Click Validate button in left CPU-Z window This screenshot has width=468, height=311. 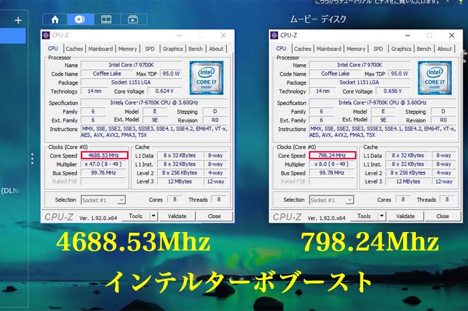(177, 216)
